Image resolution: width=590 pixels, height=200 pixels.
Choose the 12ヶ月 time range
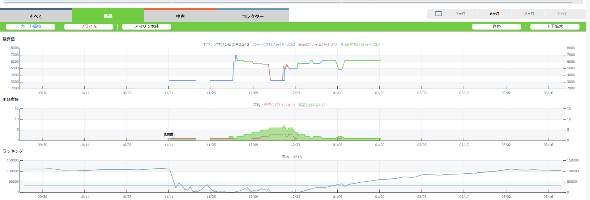pos(528,14)
